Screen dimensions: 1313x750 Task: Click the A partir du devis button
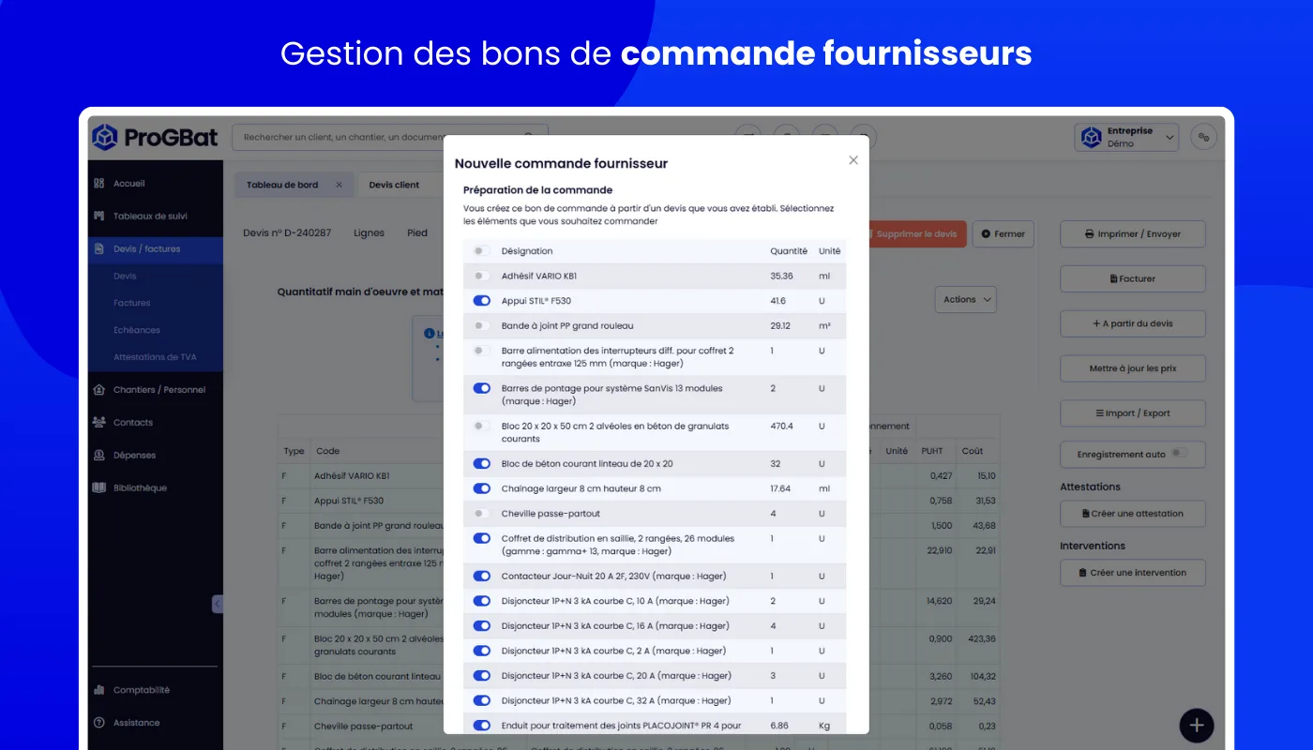pyautogui.click(x=1133, y=323)
